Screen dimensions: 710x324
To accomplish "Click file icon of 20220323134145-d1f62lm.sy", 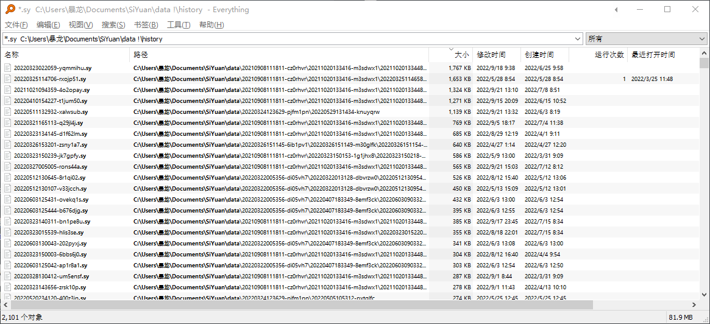I will tap(8, 133).
